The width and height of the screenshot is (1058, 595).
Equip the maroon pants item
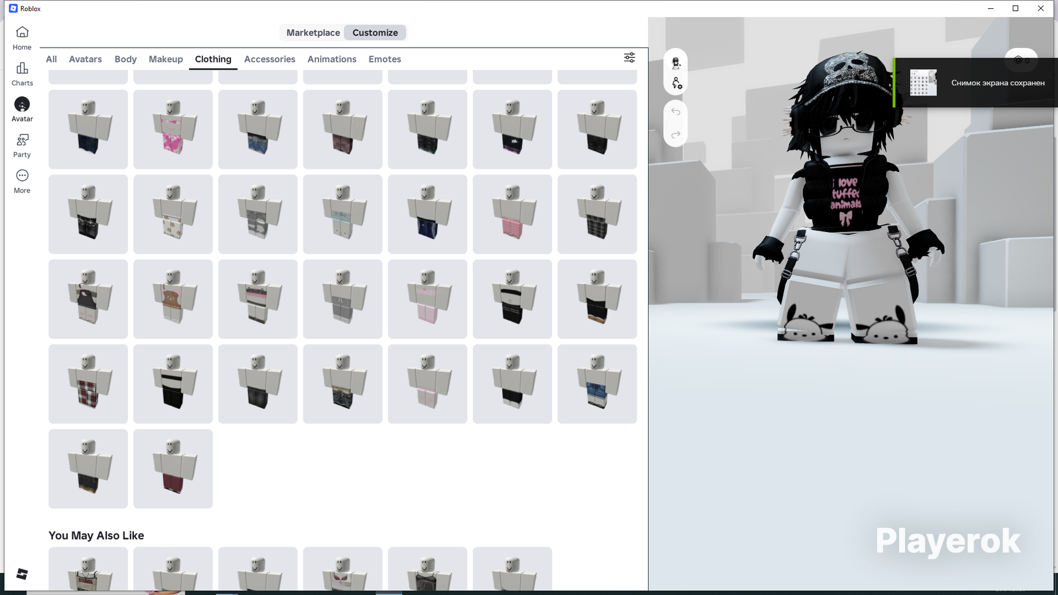[173, 469]
